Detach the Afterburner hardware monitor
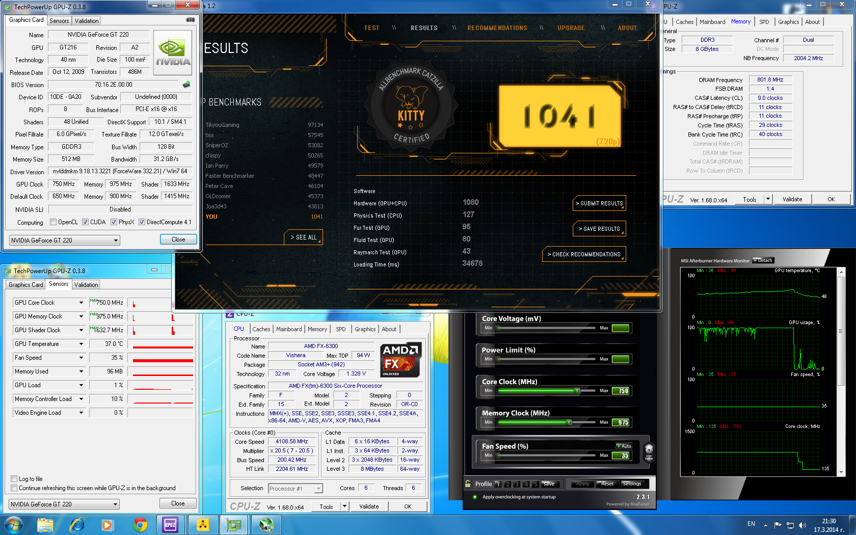The width and height of the screenshot is (856, 535). click(763, 260)
